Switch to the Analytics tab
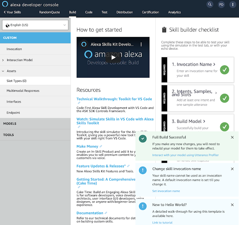This screenshot has height=225, width=239. coord(174,12)
